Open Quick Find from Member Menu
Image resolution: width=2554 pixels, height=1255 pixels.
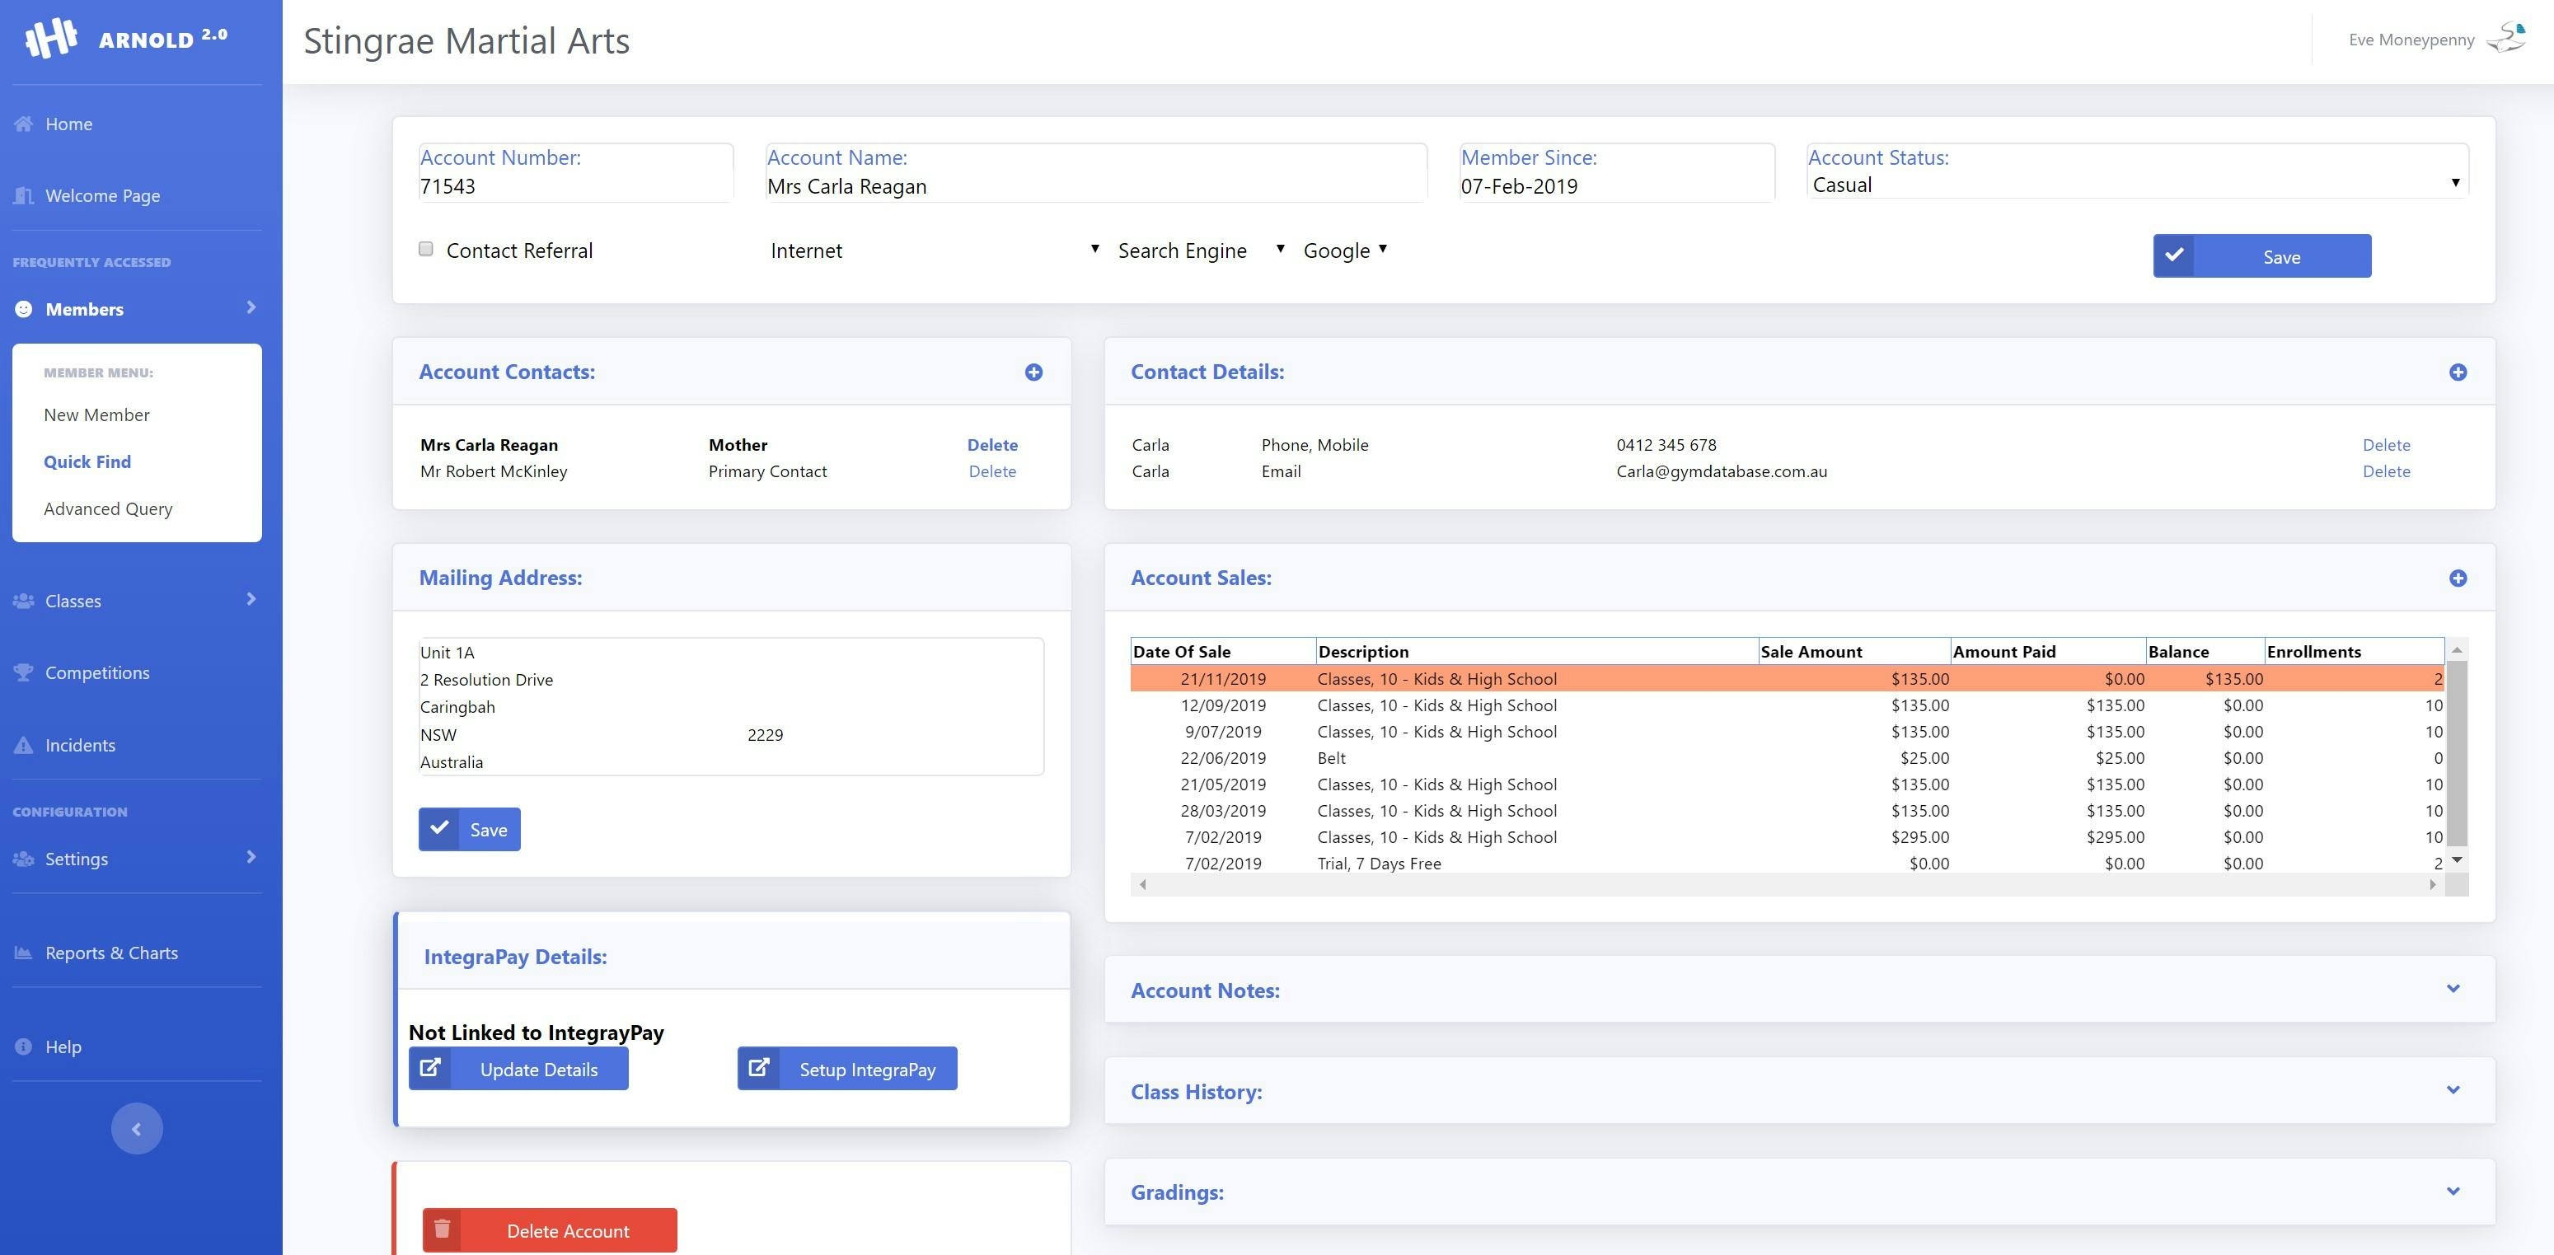[87, 462]
